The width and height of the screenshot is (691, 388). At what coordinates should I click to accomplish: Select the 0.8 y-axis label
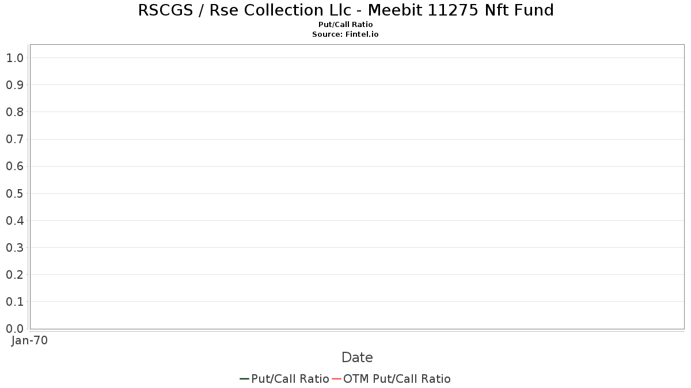pyautogui.click(x=14, y=112)
